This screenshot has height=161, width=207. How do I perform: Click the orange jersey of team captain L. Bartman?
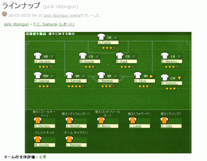[x=69, y=140]
